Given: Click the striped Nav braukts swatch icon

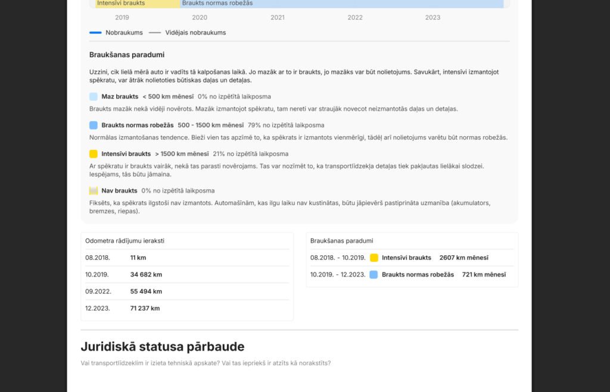Looking at the screenshot, I should [94, 191].
